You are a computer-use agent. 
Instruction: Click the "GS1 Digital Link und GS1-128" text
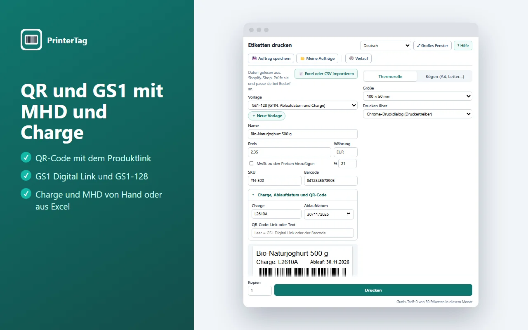click(x=92, y=177)
